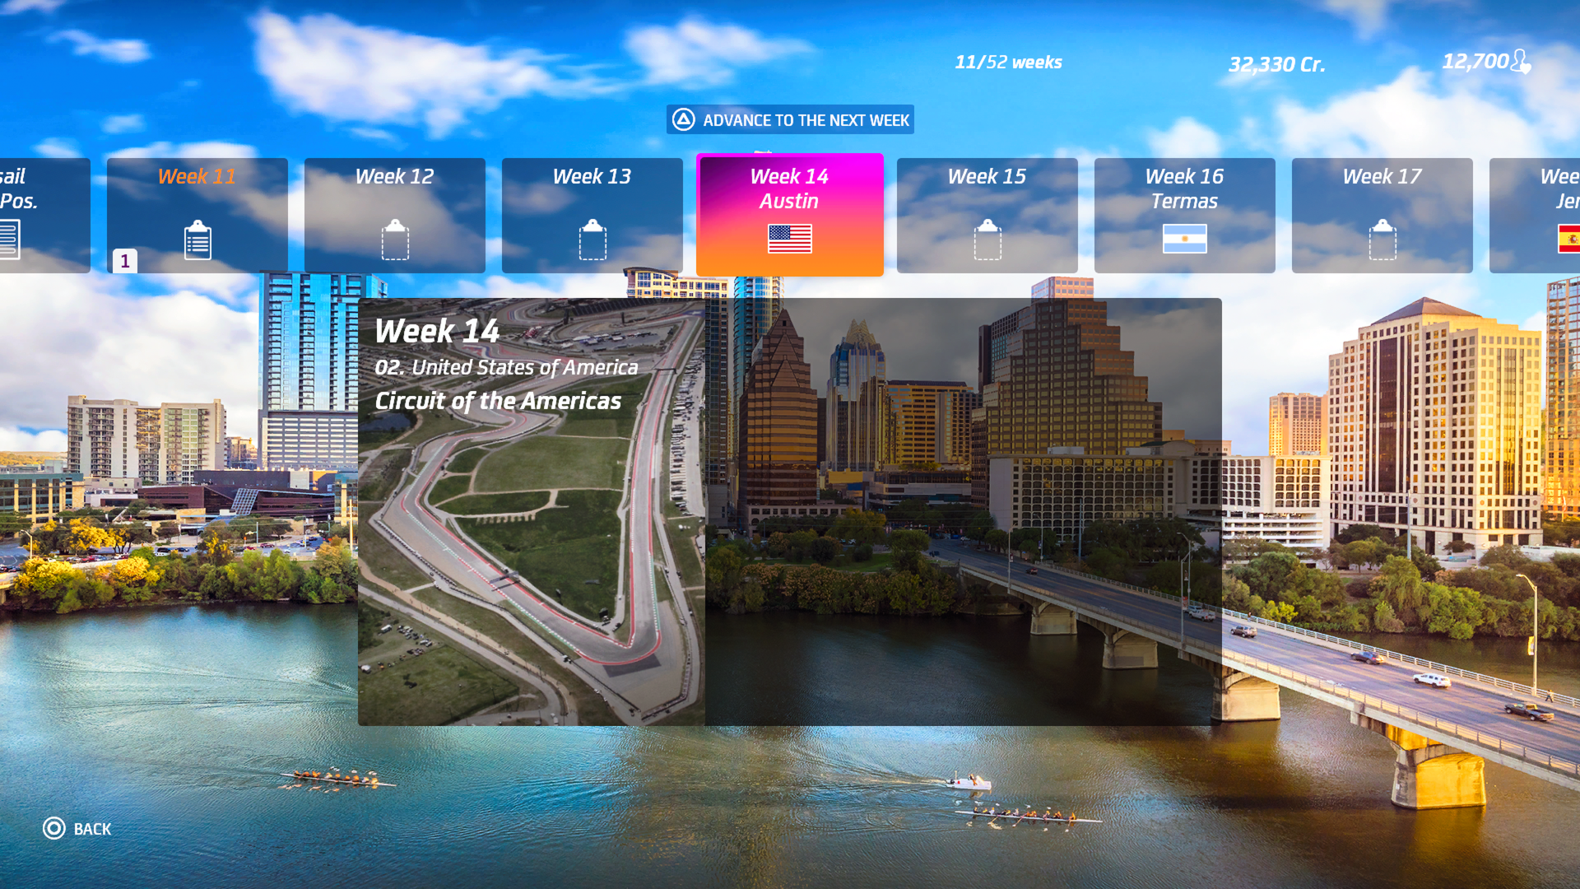
Task: Click the empty clipboard icon in Week 13
Action: click(x=592, y=240)
